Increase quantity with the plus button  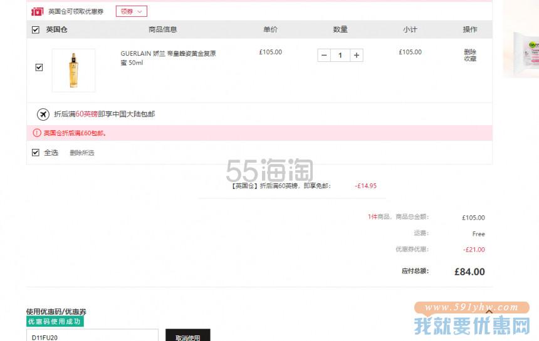point(357,55)
